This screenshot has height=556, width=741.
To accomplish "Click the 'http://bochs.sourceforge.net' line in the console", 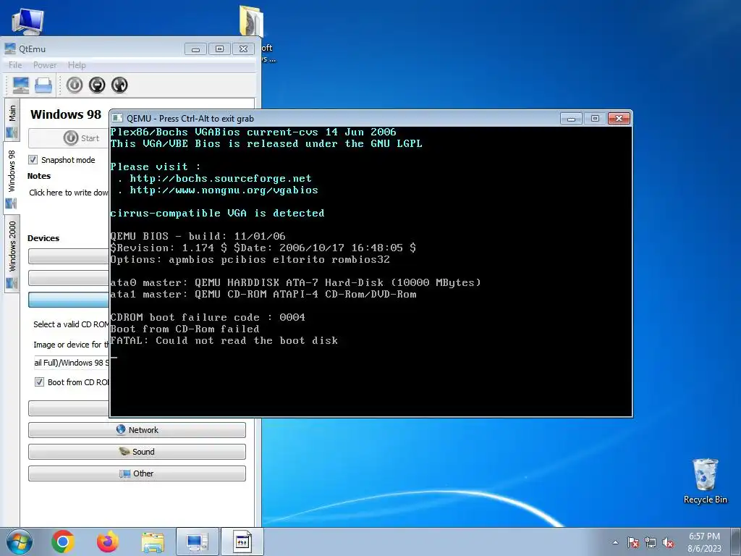I will tap(221, 179).
